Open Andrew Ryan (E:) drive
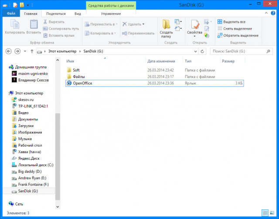279x219 pixels. coord(32,178)
